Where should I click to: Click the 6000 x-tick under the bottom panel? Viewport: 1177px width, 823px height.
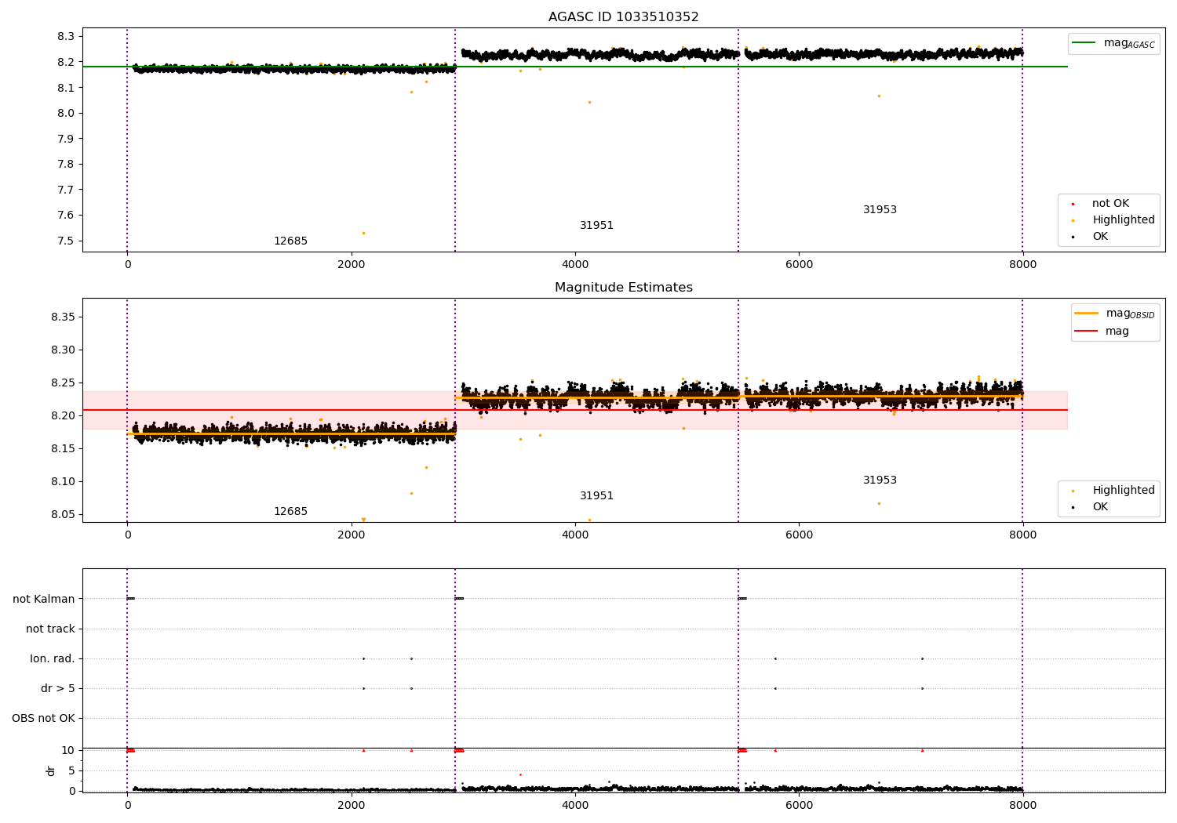[x=799, y=805]
